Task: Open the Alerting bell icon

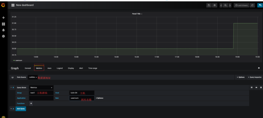Action: tap(3, 30)
